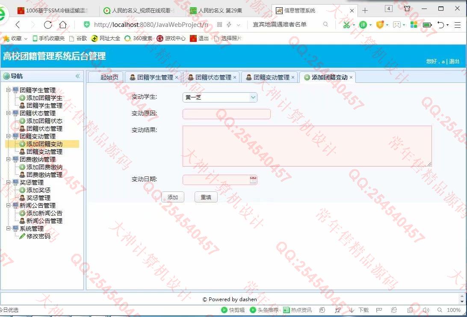
Task: Open 添加团籍状态 in the tree
Action: 44,121
